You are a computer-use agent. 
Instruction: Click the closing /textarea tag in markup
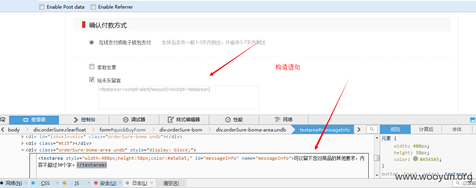(x=92, y=165)
